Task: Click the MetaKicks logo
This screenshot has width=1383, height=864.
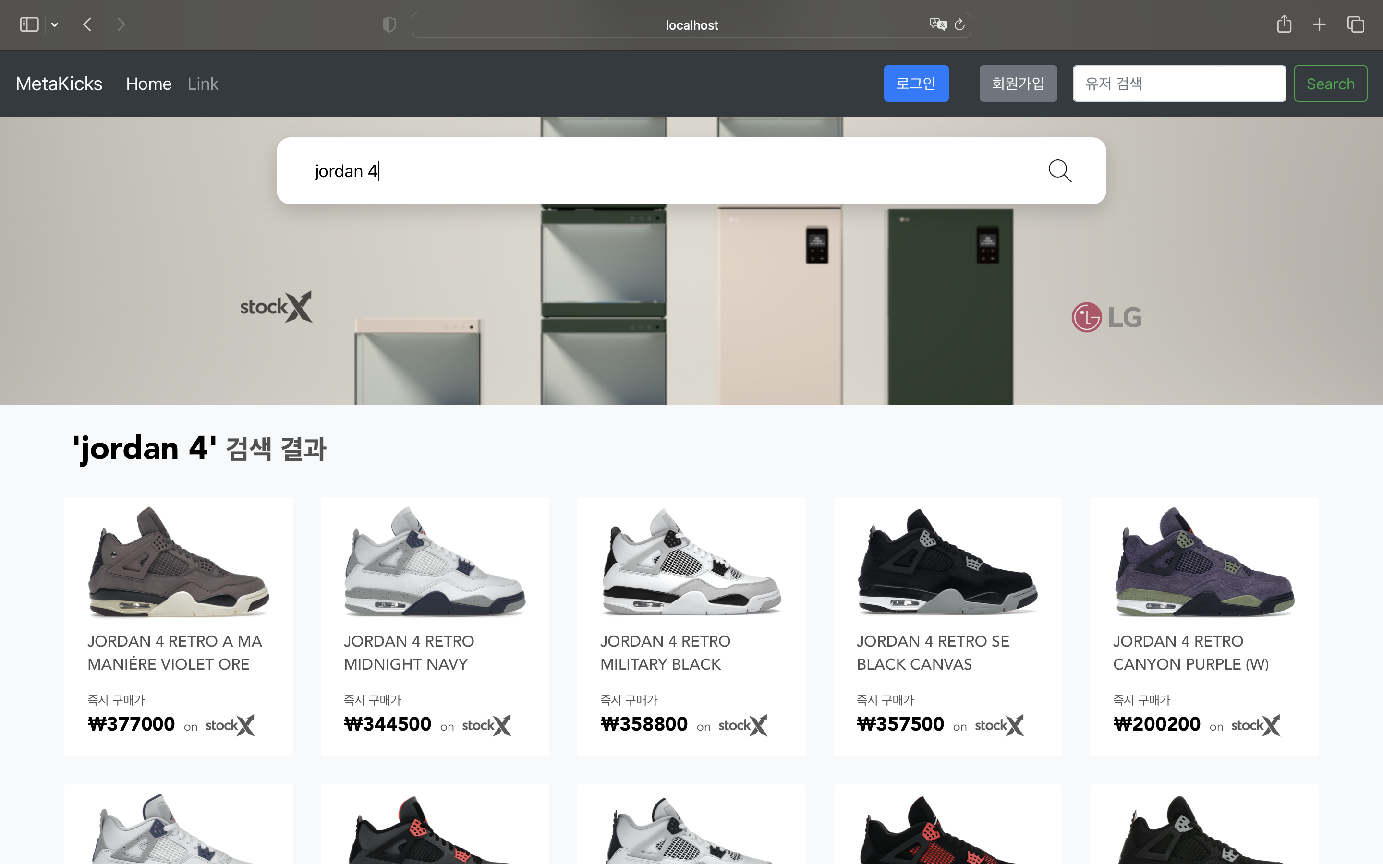Action: pos(59,84)
